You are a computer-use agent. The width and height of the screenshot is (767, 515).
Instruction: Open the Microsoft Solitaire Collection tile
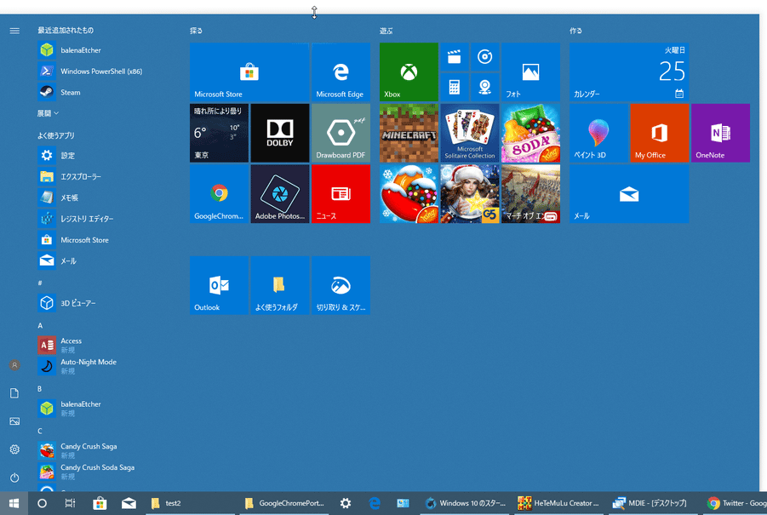pos(470,133)
